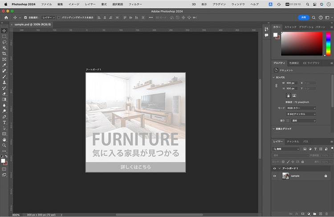This screenshot has height=217, width=334.
Task: Uncheck the 自動選択 checkbox
Action: tap(25, 18)
